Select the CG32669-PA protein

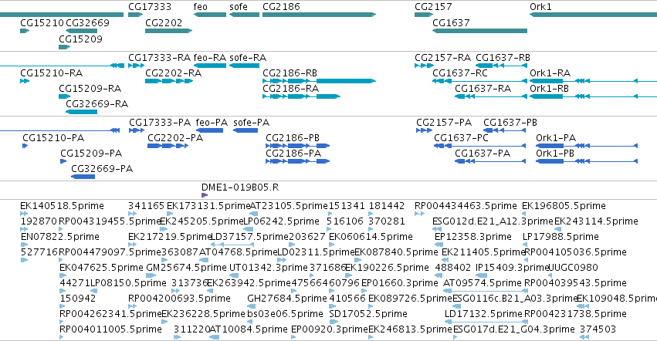pos(83,177)
